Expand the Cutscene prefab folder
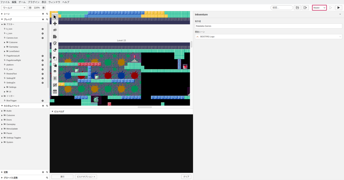 pyautogui.click(x=5, y=42)
